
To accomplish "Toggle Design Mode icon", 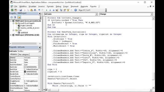I will pyautogui.click(x=57, y=10).
